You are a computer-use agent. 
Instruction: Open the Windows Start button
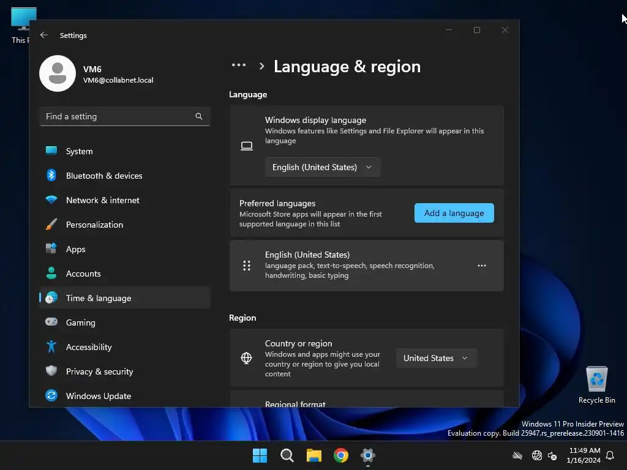tap(260, 455)
